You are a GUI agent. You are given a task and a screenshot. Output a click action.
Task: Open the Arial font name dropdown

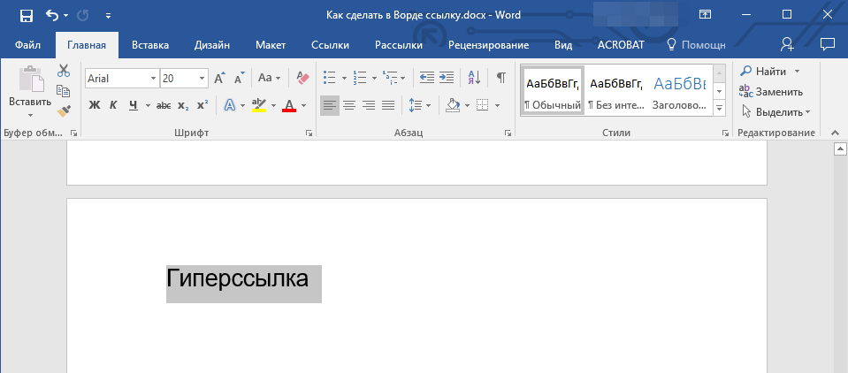pyautogui.click(x=153, y=79)
